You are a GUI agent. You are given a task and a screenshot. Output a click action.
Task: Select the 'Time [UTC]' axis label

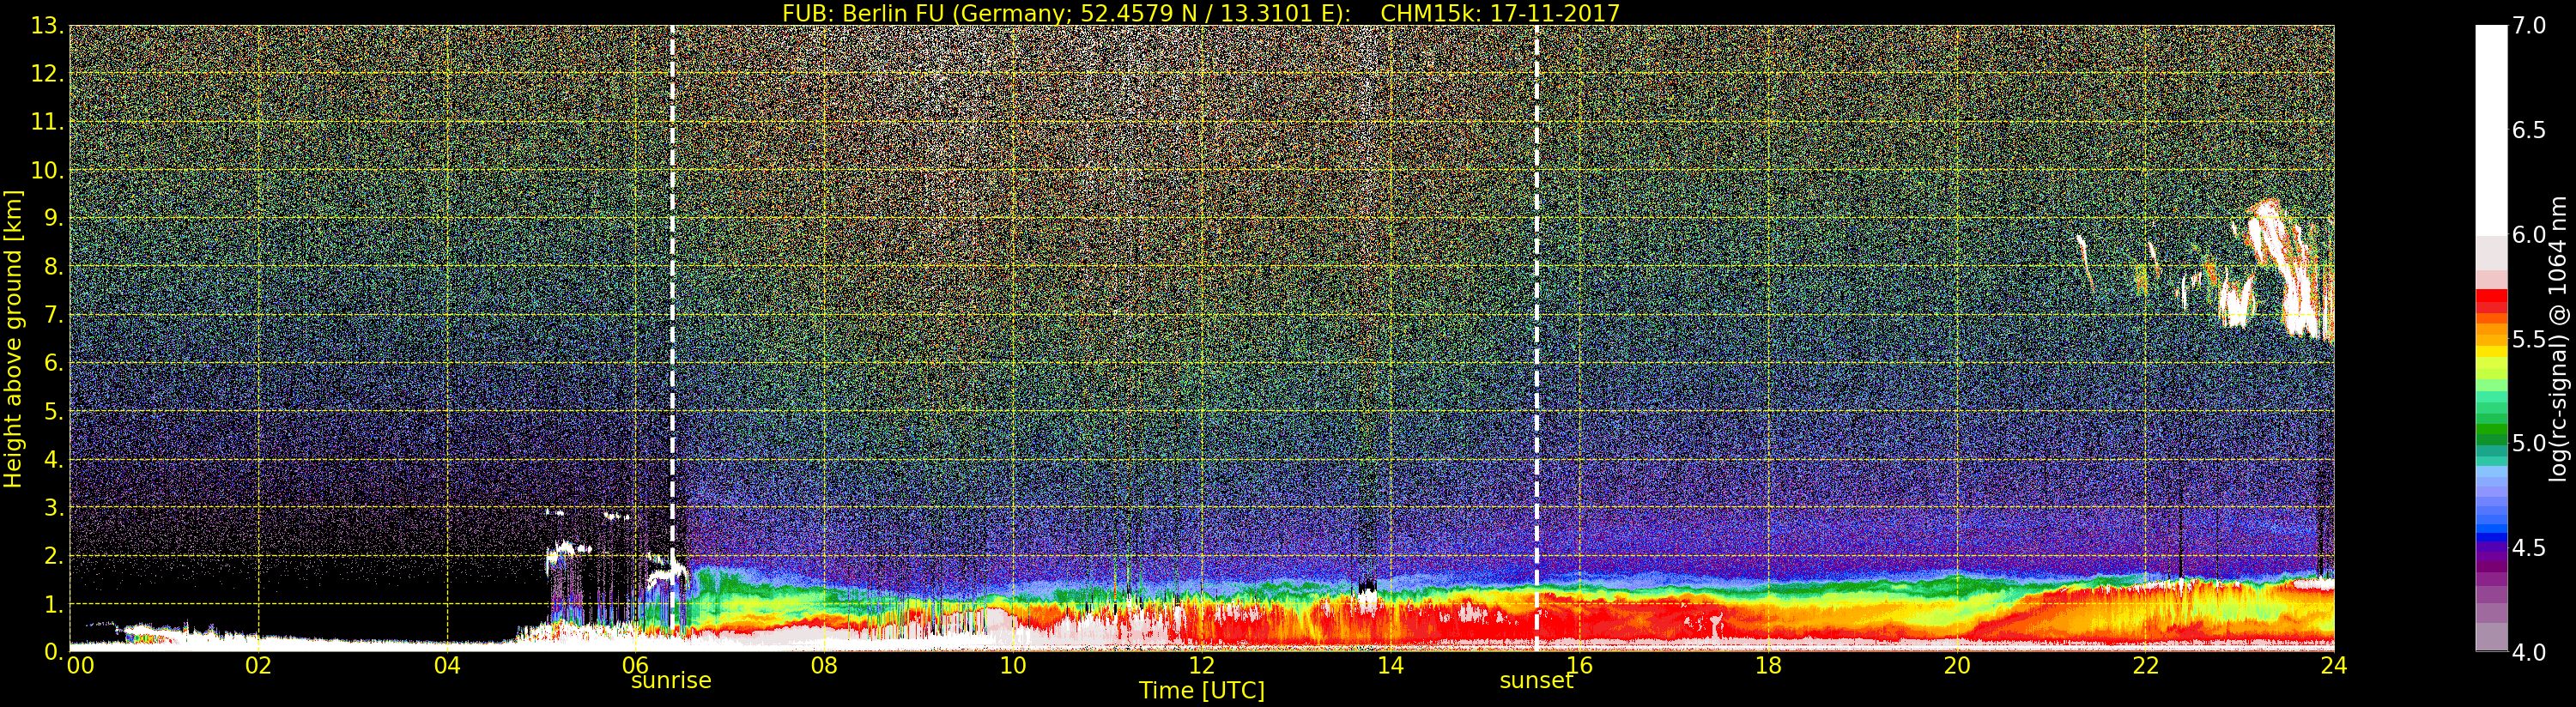pos(1201,691)
